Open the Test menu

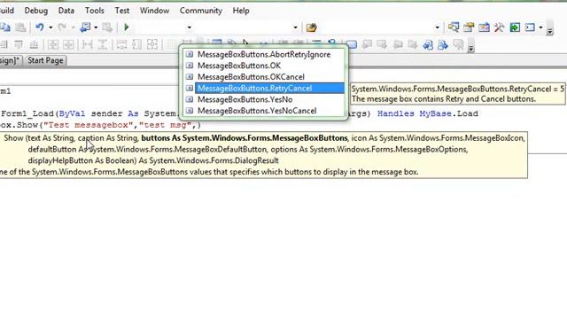(x=122, y=11)
